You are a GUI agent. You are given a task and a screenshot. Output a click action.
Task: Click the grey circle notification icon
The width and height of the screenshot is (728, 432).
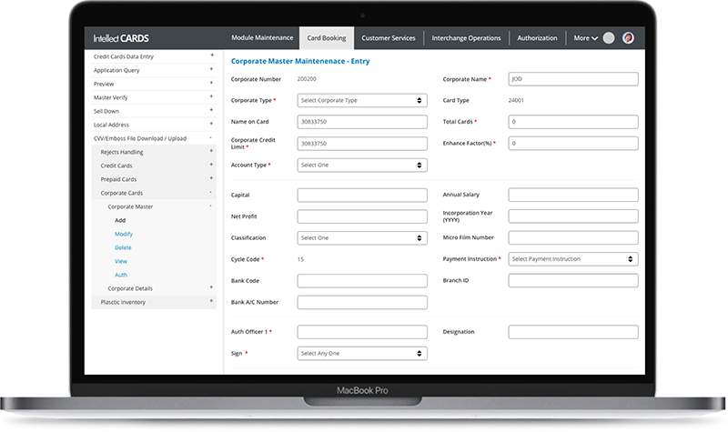tap(608, 38)
